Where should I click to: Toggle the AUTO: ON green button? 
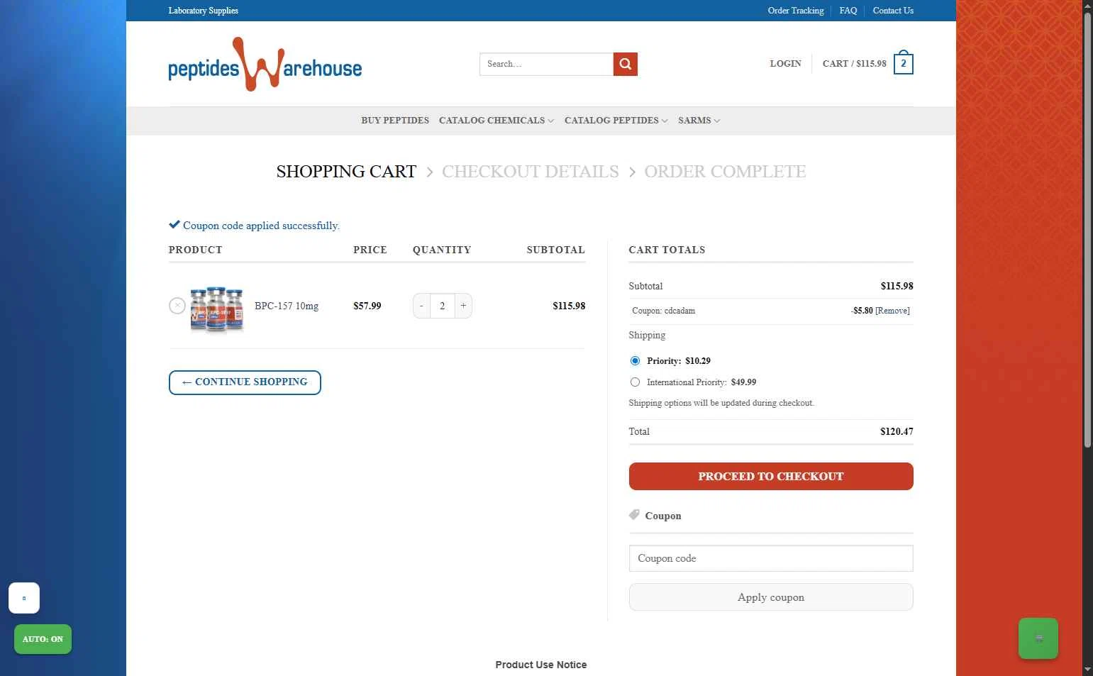[x=43, y=639]
